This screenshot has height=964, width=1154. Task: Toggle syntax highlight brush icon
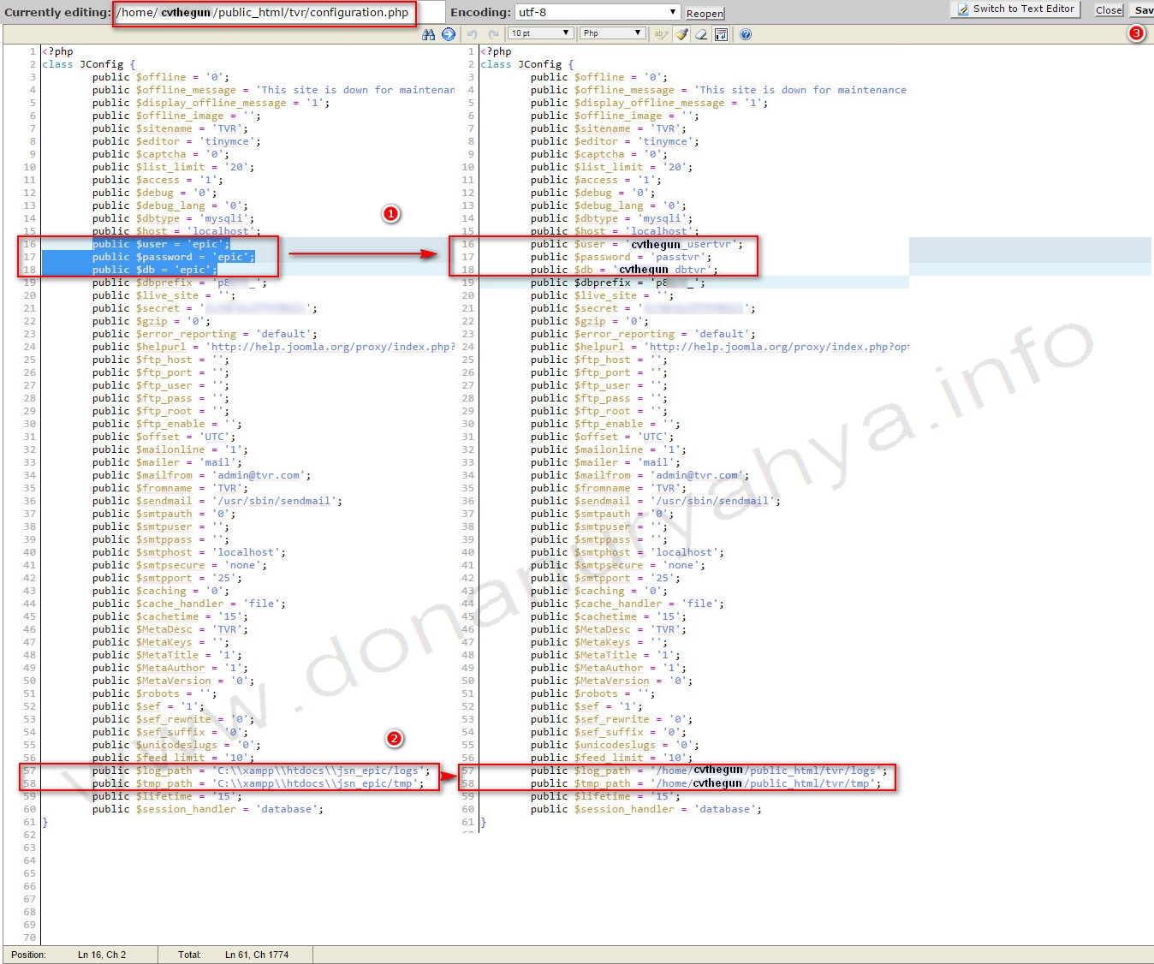(681, 34)
